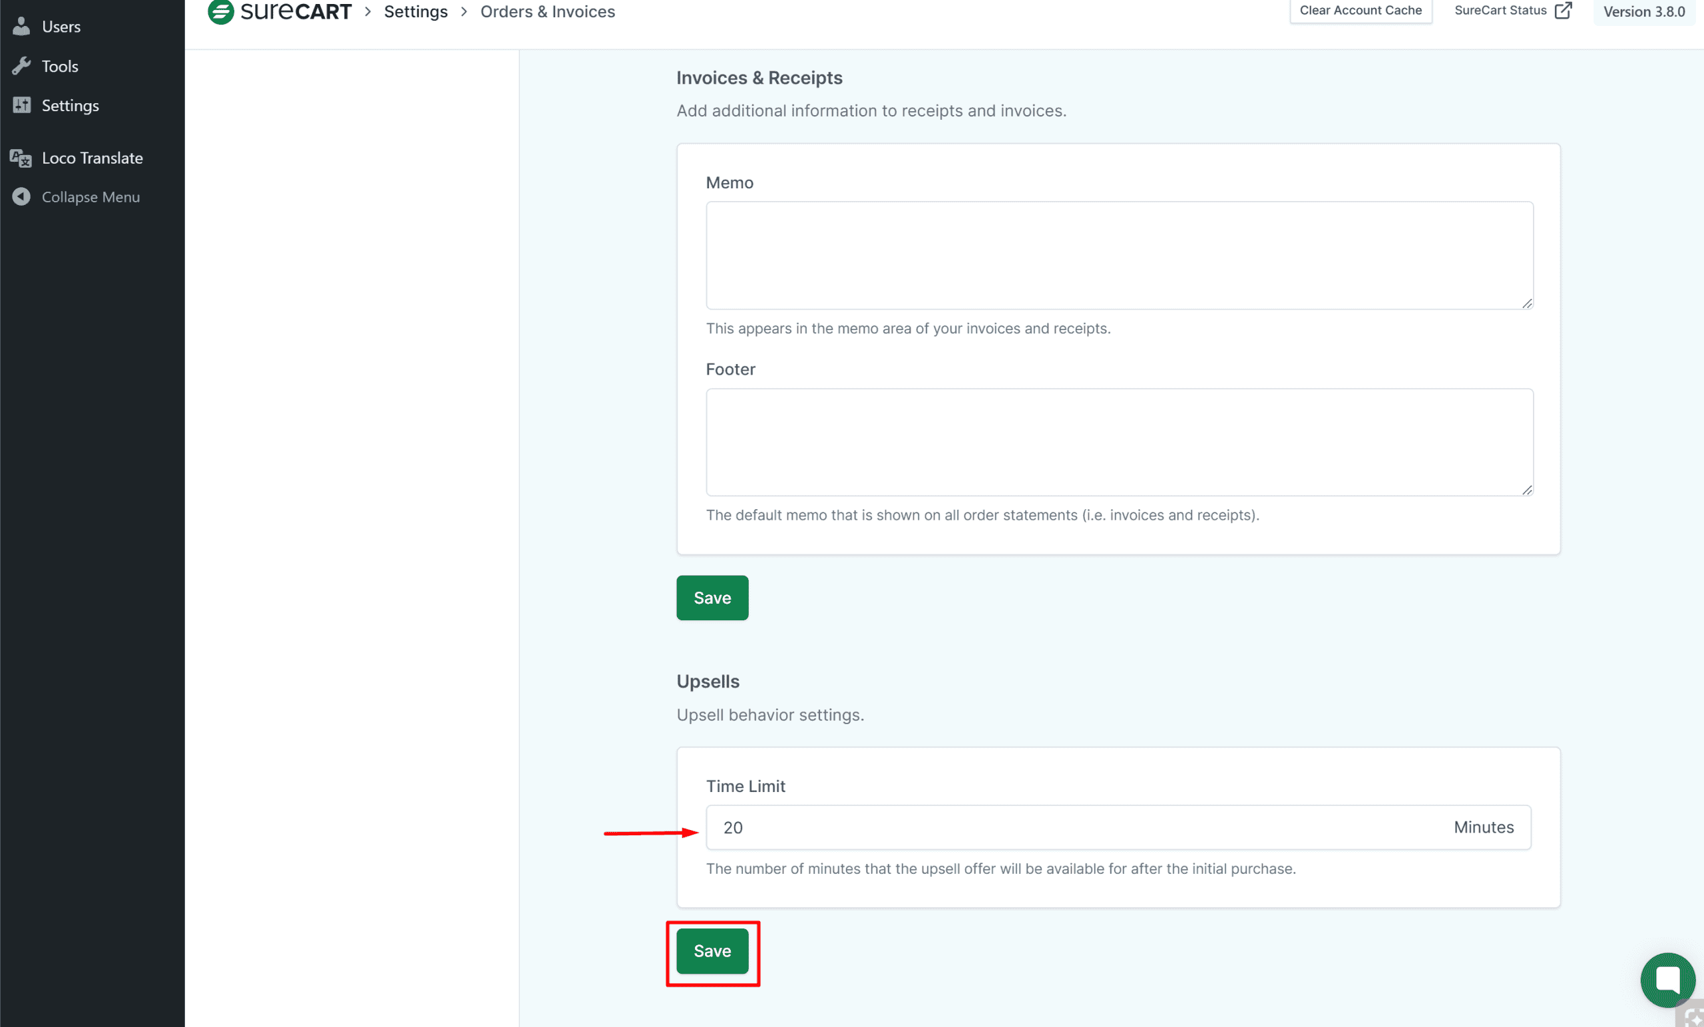Click into the Footer text area
This screenshot has width=1704, height=1027.
1119,442
